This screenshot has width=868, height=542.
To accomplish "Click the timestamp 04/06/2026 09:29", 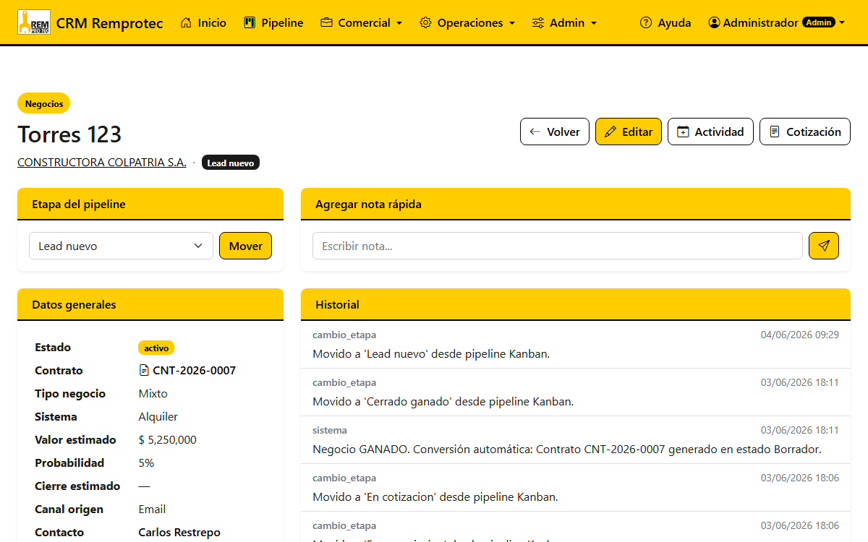I will [800, 335].
